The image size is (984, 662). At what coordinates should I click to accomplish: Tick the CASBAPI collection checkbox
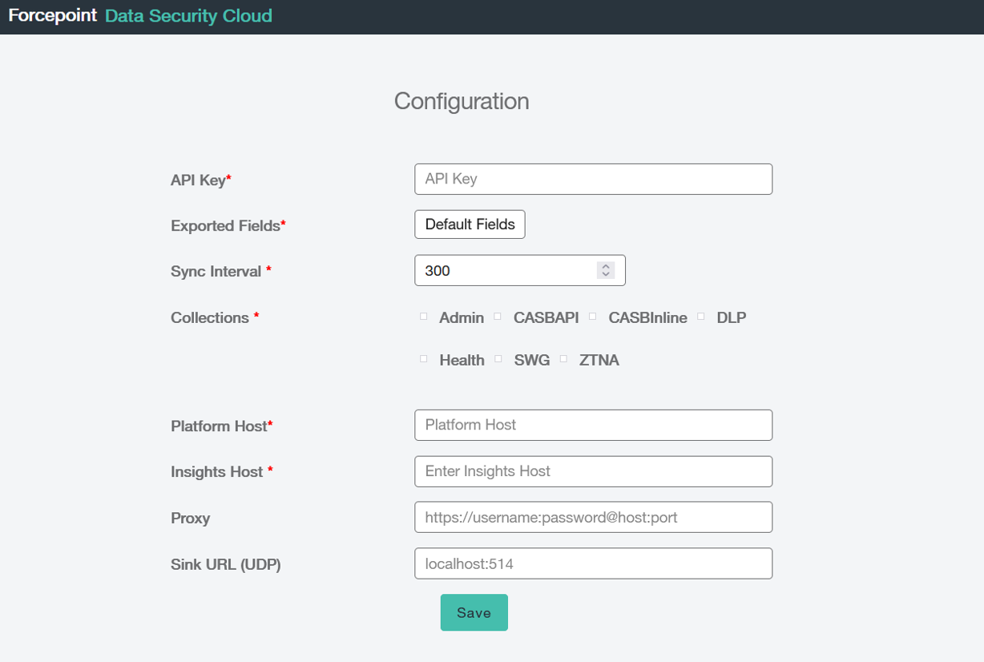click(x=498, y=317)
